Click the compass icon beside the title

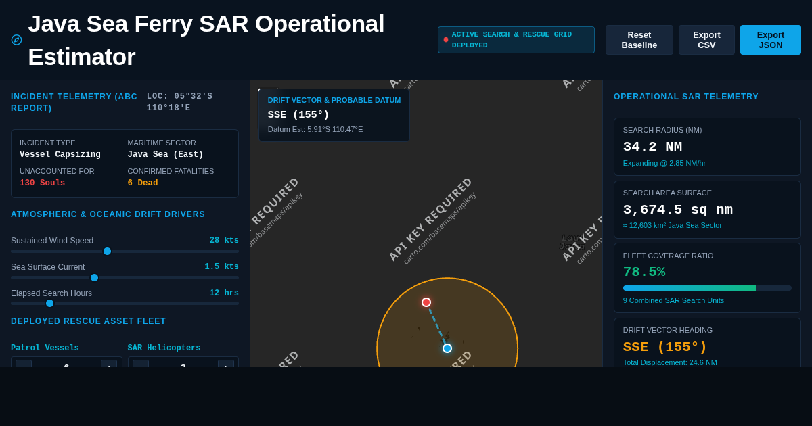tap(16, 40)
